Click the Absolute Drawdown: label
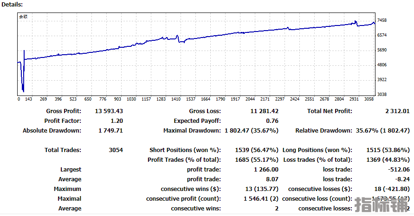 [52, 131]
